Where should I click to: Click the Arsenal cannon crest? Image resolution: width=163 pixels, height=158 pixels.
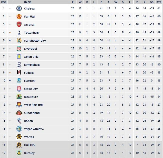click(19, 25)
